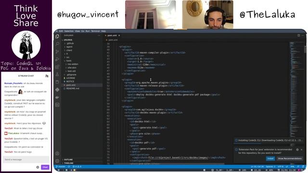This screenshot has width=308, height=173.
Task: Expand the TIMELINE section
Action: (x=82, y=163)
